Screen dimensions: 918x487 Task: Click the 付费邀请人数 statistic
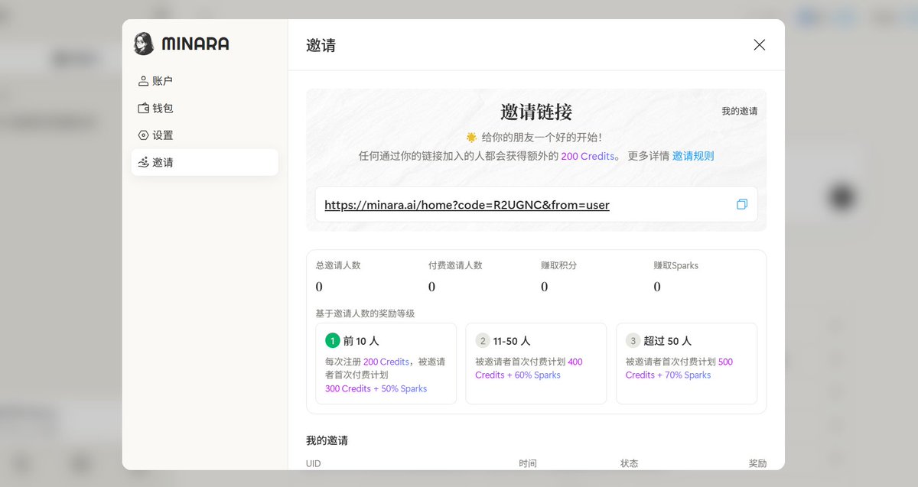455,277
